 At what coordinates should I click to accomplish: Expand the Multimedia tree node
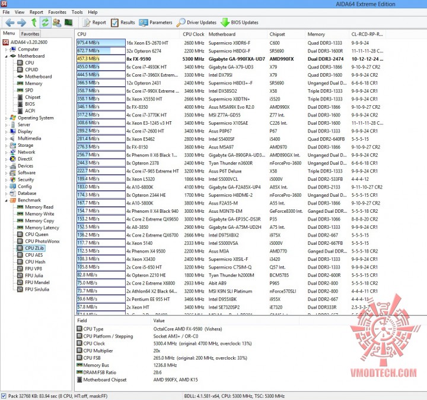[7, 138]
